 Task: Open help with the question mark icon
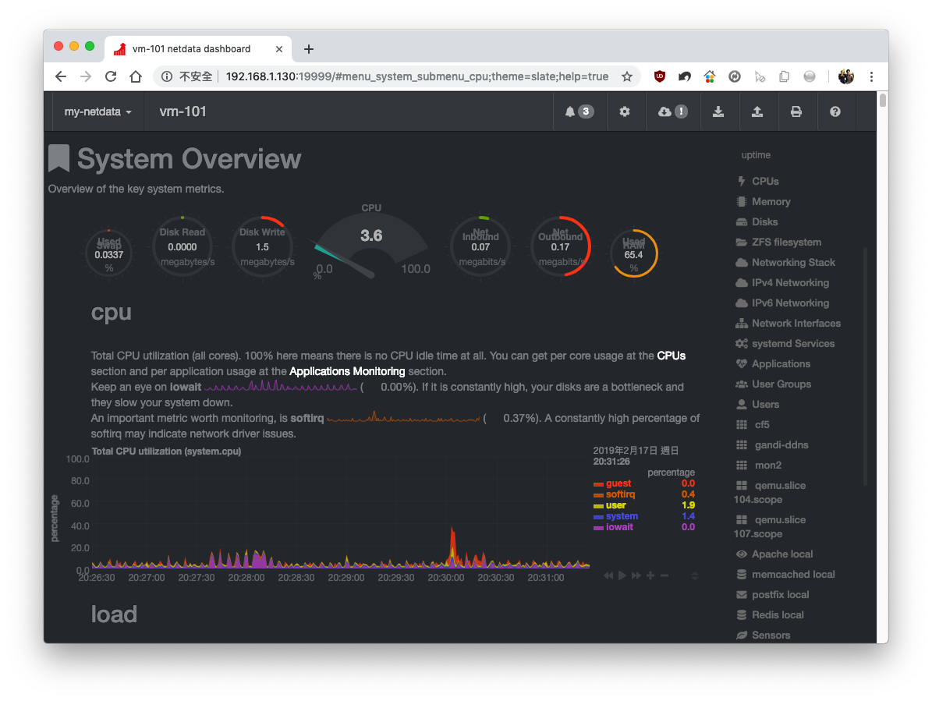(x=835, y=111)
